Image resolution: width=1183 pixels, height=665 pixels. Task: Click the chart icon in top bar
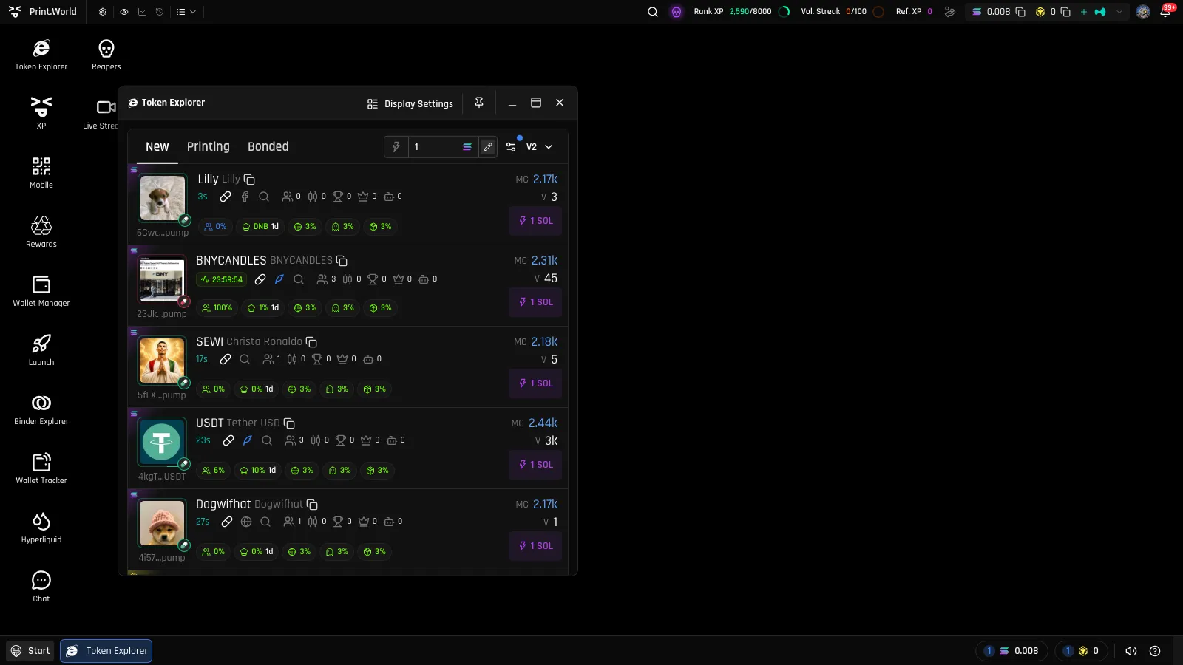pyautogui.click(x=142, y=12)
